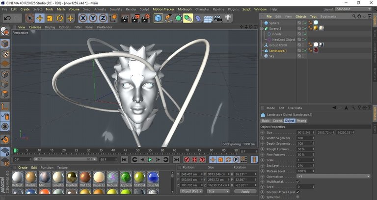Click the Rough Furrows value field
The width and height of the screenshot is (377, 200).
tap(304, 149)
